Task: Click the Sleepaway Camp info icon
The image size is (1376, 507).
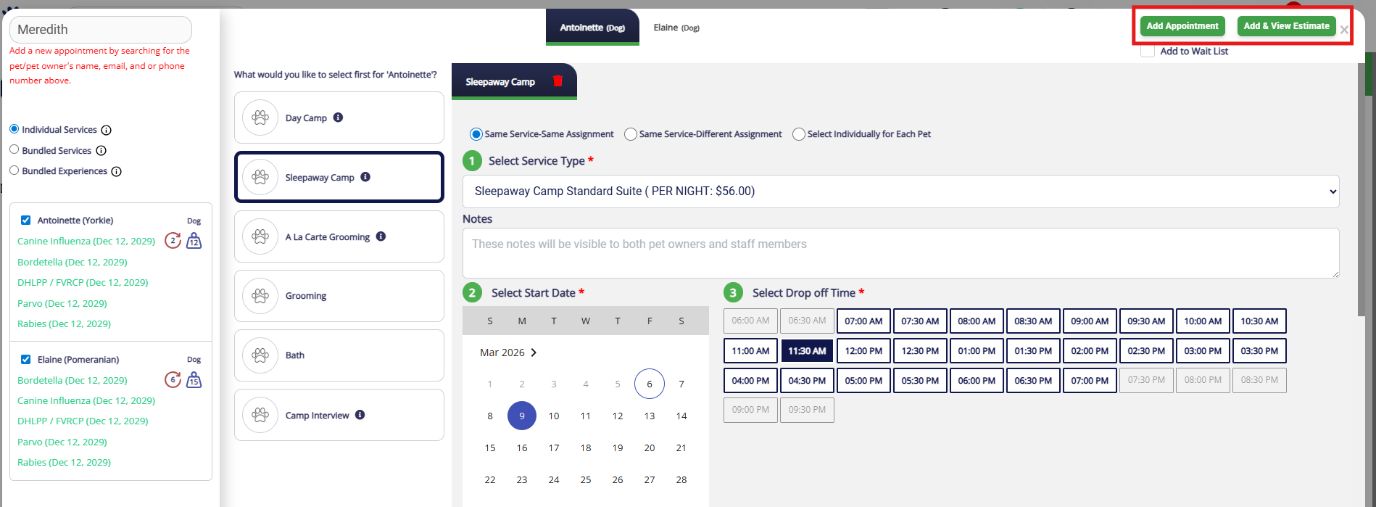Action: pos(365,177)
